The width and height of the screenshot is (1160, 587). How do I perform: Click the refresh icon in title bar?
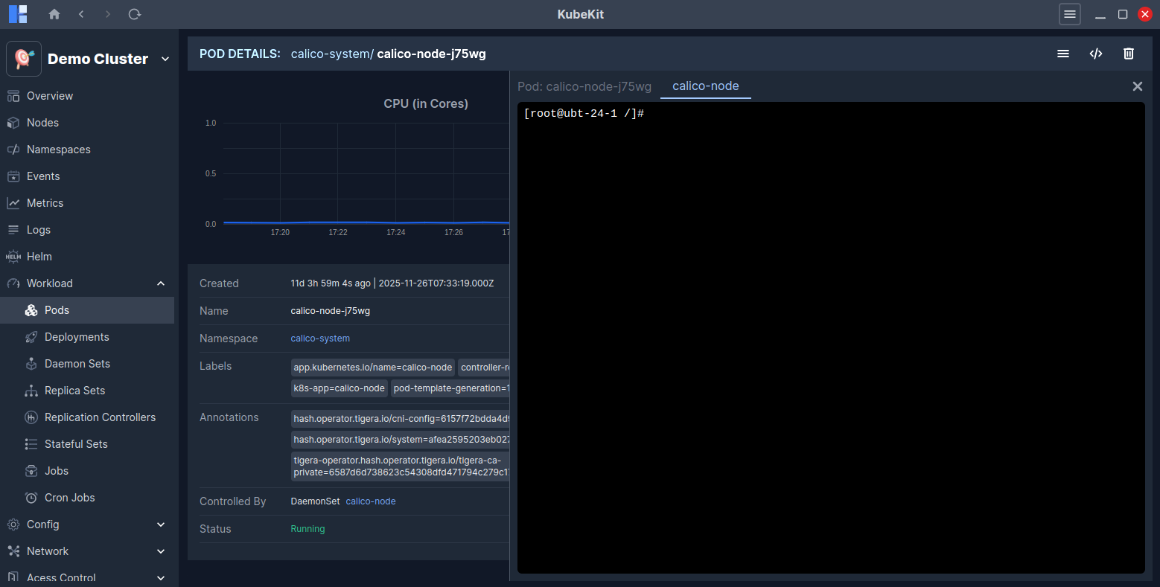click(x=135, y=14)
